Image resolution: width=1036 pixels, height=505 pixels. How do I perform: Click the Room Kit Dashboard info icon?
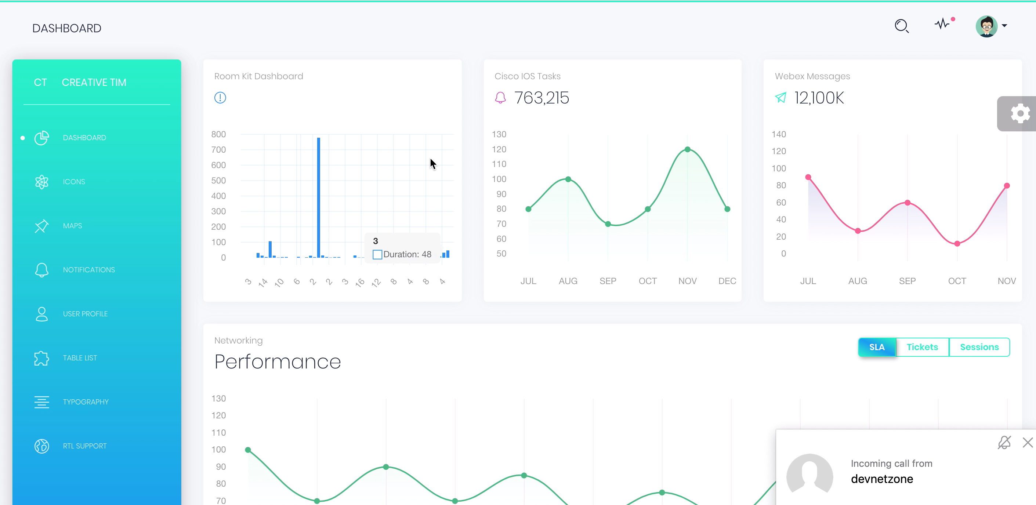point(220,98)
